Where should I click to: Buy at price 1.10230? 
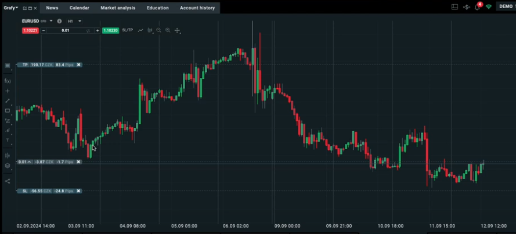(110, 30)
